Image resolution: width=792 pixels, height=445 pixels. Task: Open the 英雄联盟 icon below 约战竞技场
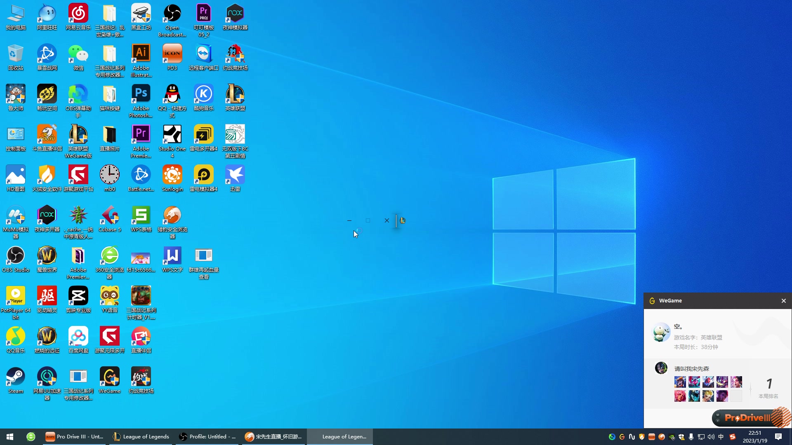(235, 94)
